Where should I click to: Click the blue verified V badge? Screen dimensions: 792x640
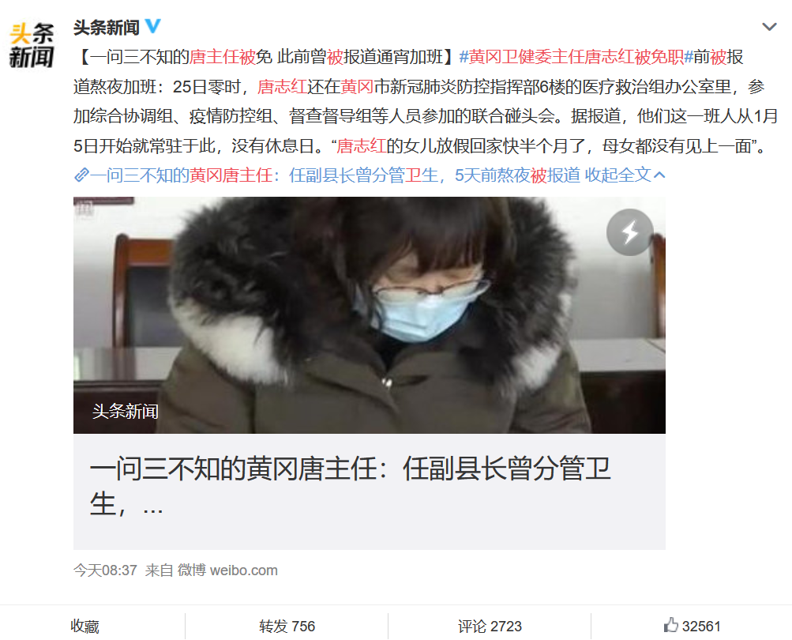tap(152, 26)
